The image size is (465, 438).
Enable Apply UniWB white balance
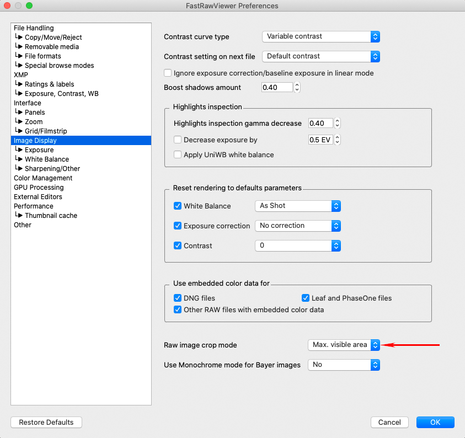coord(178,154)
